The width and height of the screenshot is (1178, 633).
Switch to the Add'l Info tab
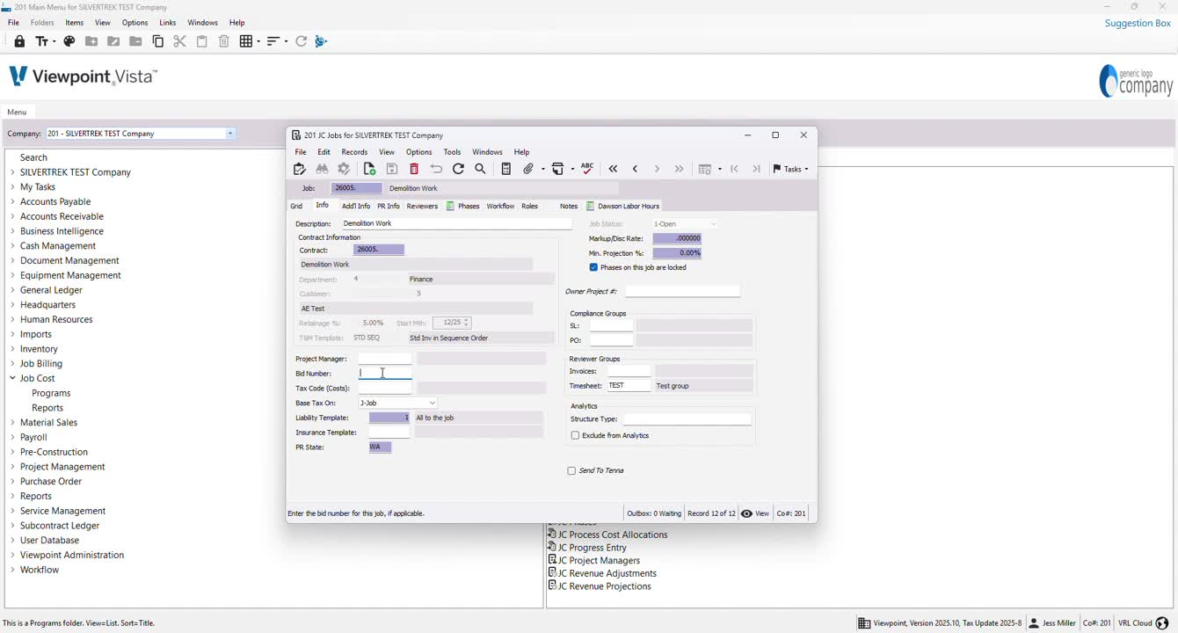(356, 206)
